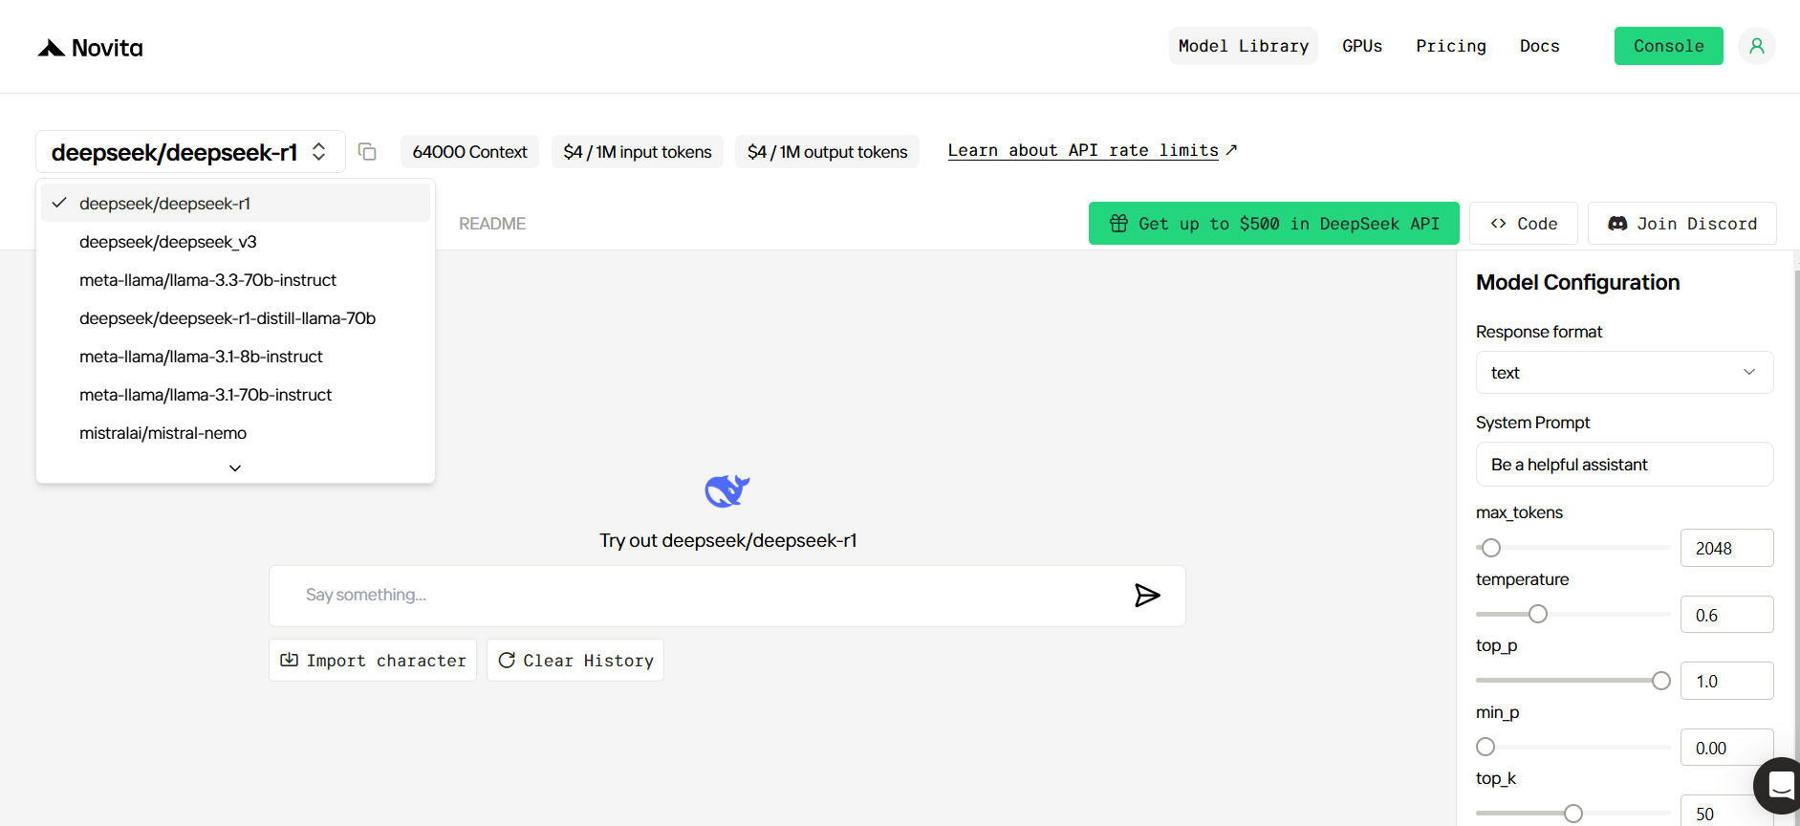Image resolution: width=1800 pixels, height=826 pixels.
Task: Click the green Console button
Action: point(1668,46)
